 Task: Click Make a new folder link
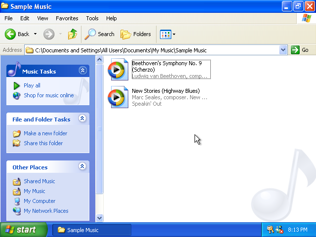tap(45, 133)
